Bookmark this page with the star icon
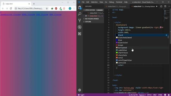 pos(47,8)
